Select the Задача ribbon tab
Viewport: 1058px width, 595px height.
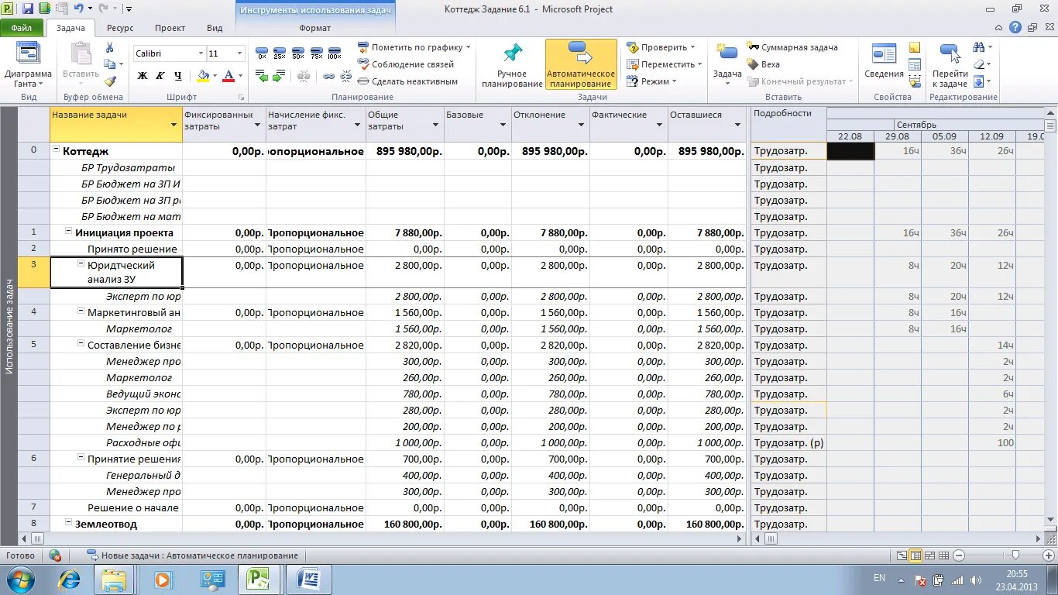coord(70,28)
